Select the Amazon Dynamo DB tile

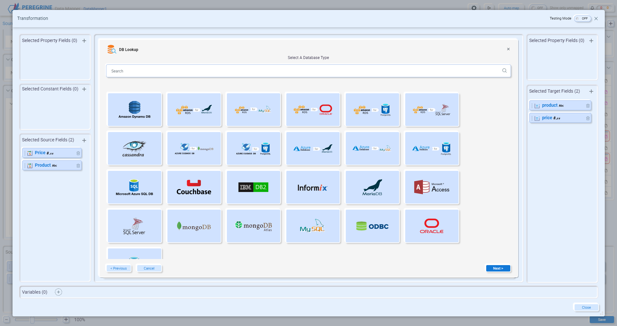[x=135, y=110]
